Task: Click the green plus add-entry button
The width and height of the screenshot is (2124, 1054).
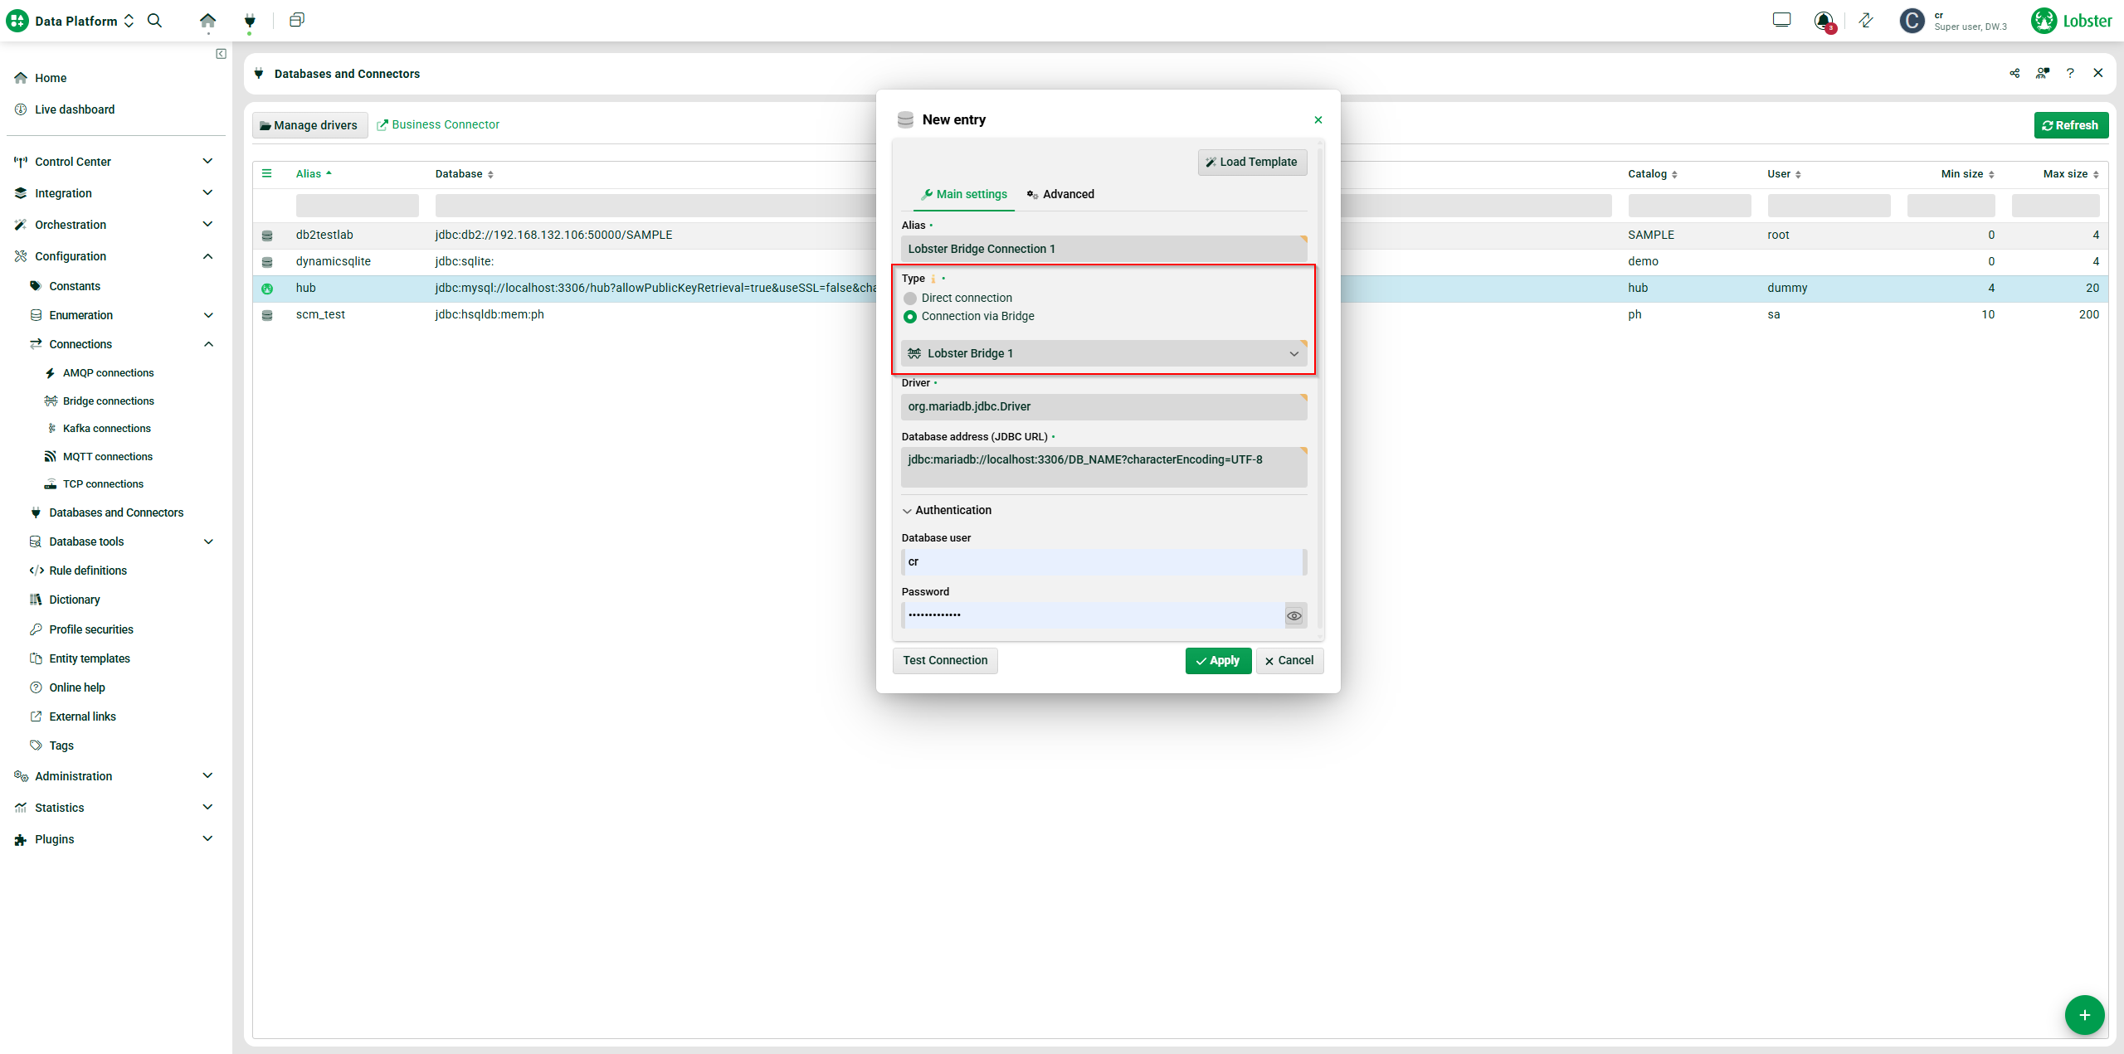Action: 2084,1015
